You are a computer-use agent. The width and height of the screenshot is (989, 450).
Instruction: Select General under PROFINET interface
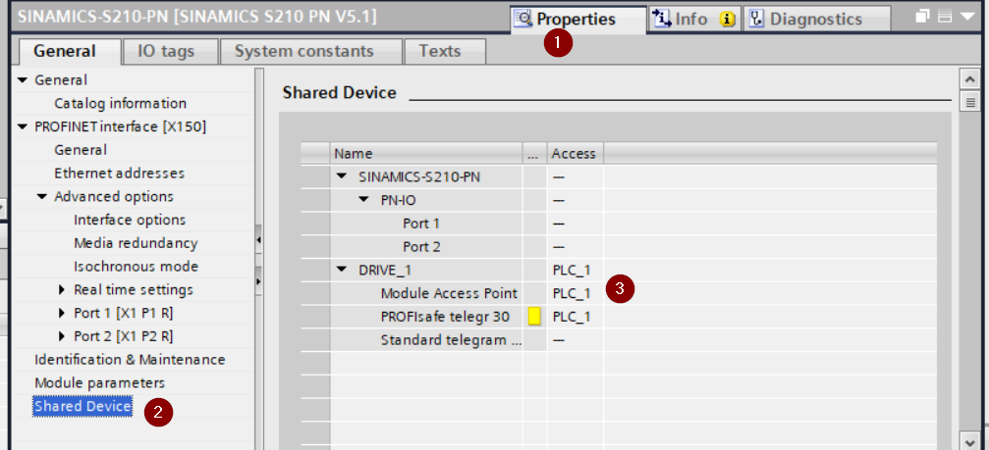click(x=81, y=150)
